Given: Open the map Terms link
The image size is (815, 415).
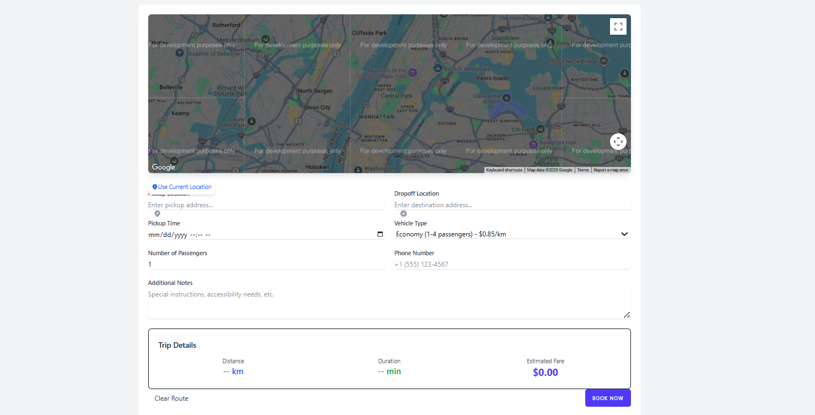Looking at the screenshot, I should coord(583,170).
